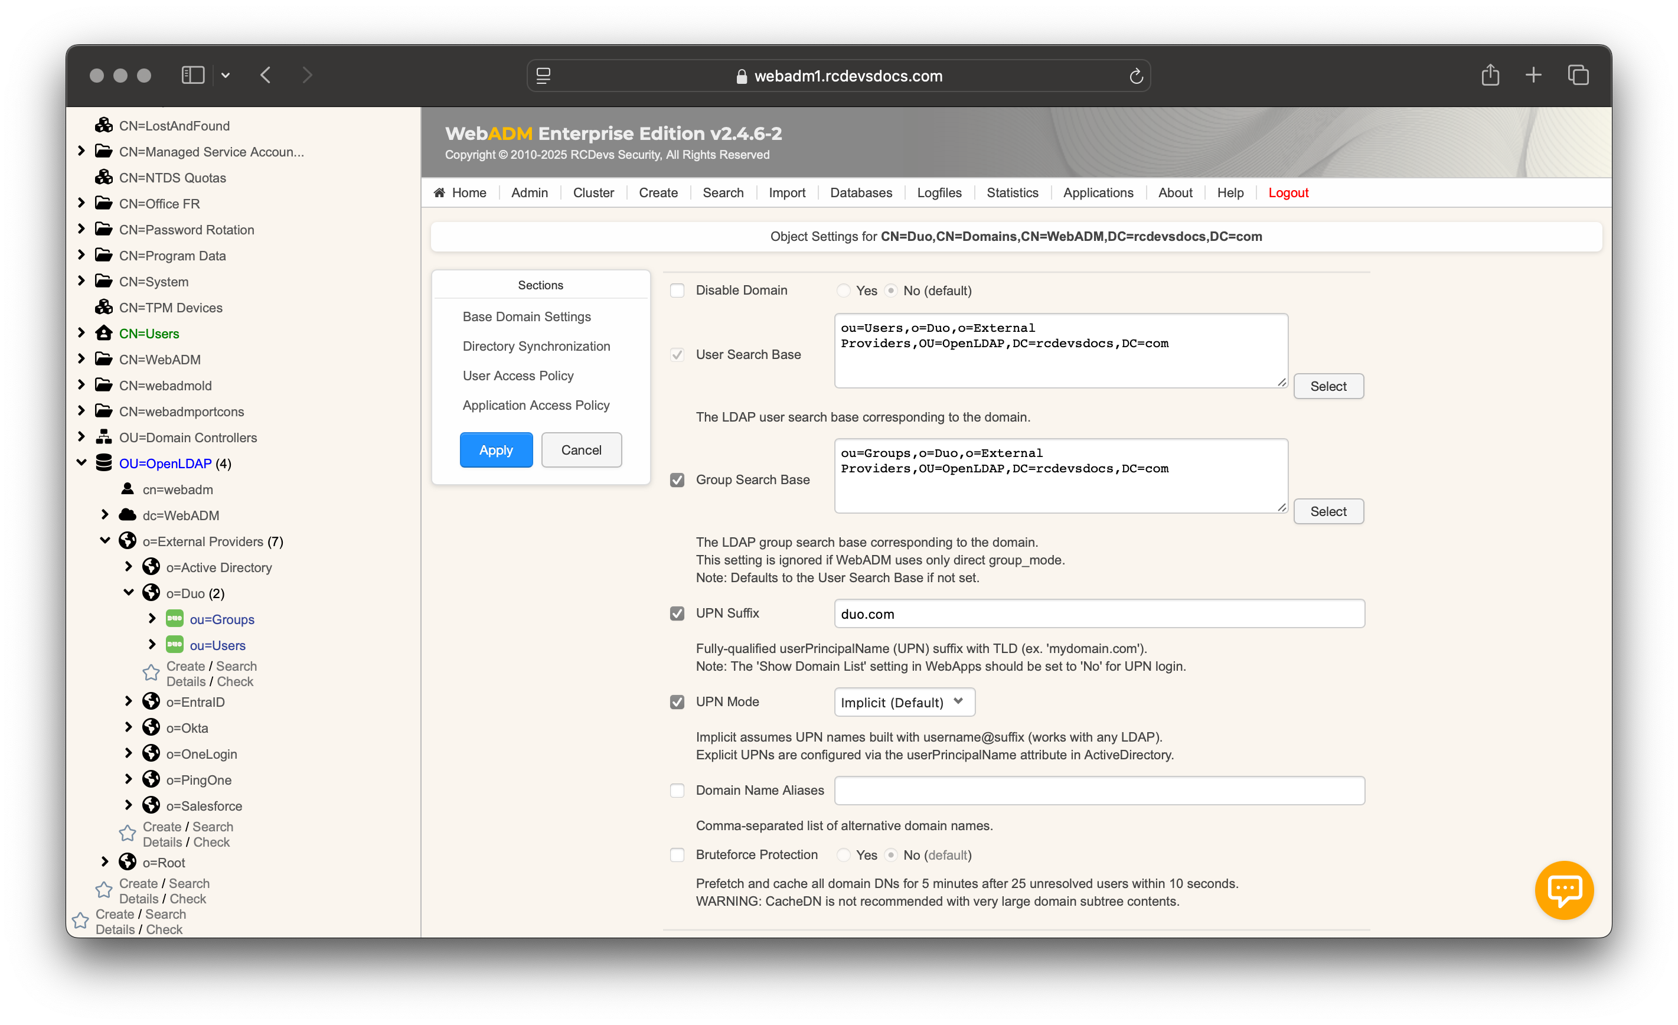Click the CN=LostAndFound container icon

[x=103, y=125]
